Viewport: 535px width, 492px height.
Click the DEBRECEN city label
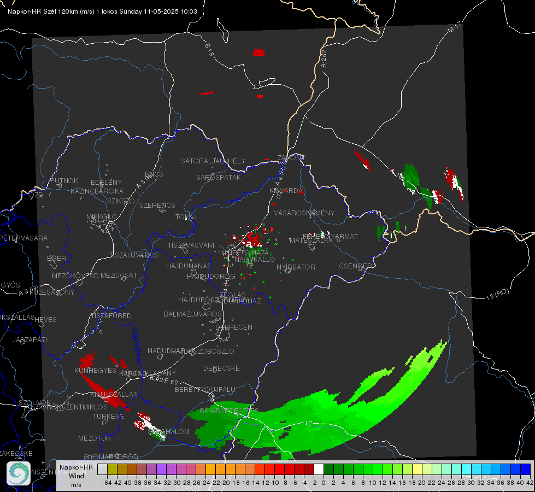[234, 327]
